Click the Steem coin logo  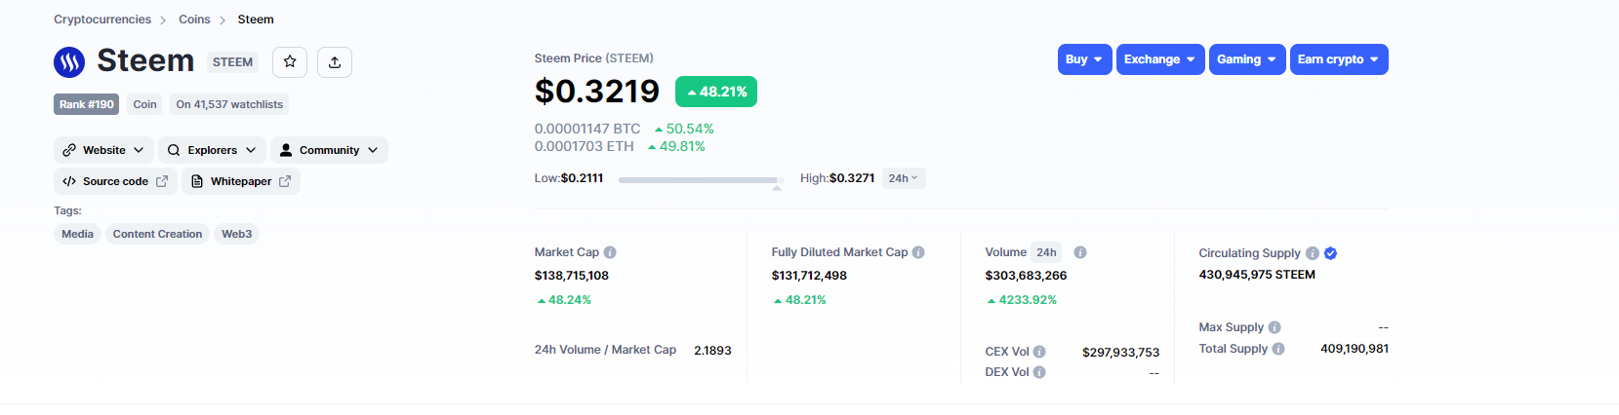69,62
